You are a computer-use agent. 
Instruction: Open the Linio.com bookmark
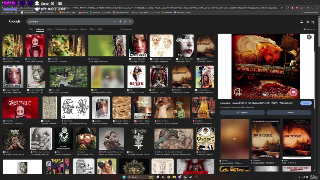coord(83,12)
